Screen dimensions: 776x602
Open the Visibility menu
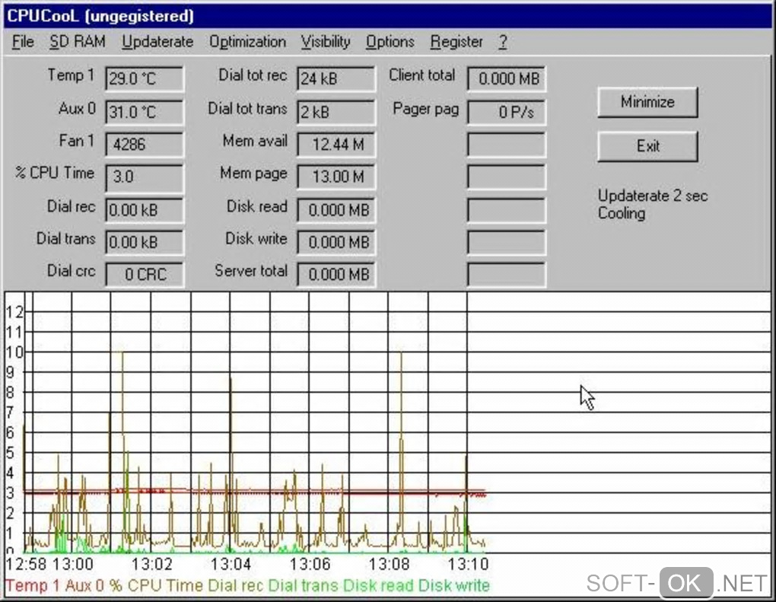[326, 42]
